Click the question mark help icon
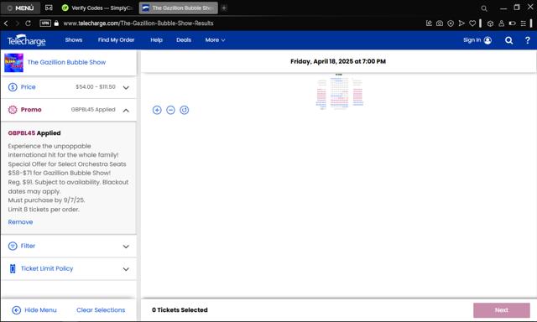 [528, 40]
